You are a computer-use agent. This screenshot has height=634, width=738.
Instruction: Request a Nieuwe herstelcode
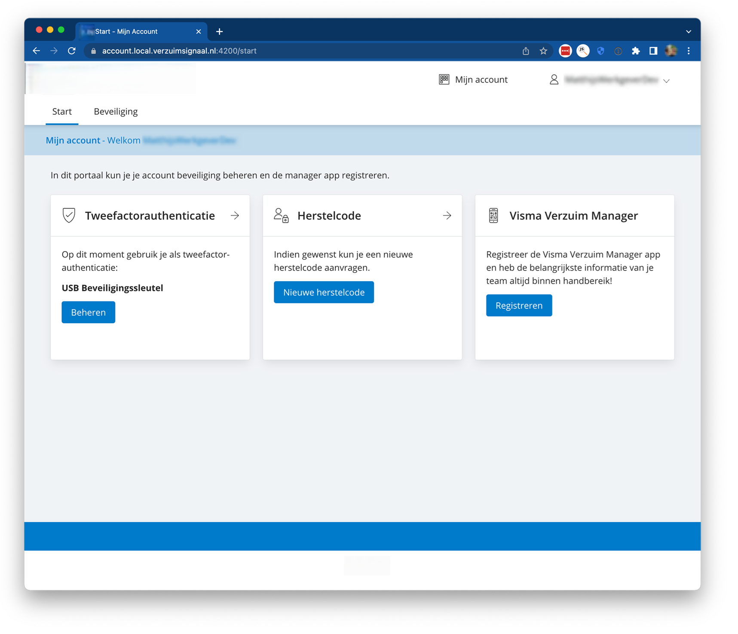pos(324,292)
